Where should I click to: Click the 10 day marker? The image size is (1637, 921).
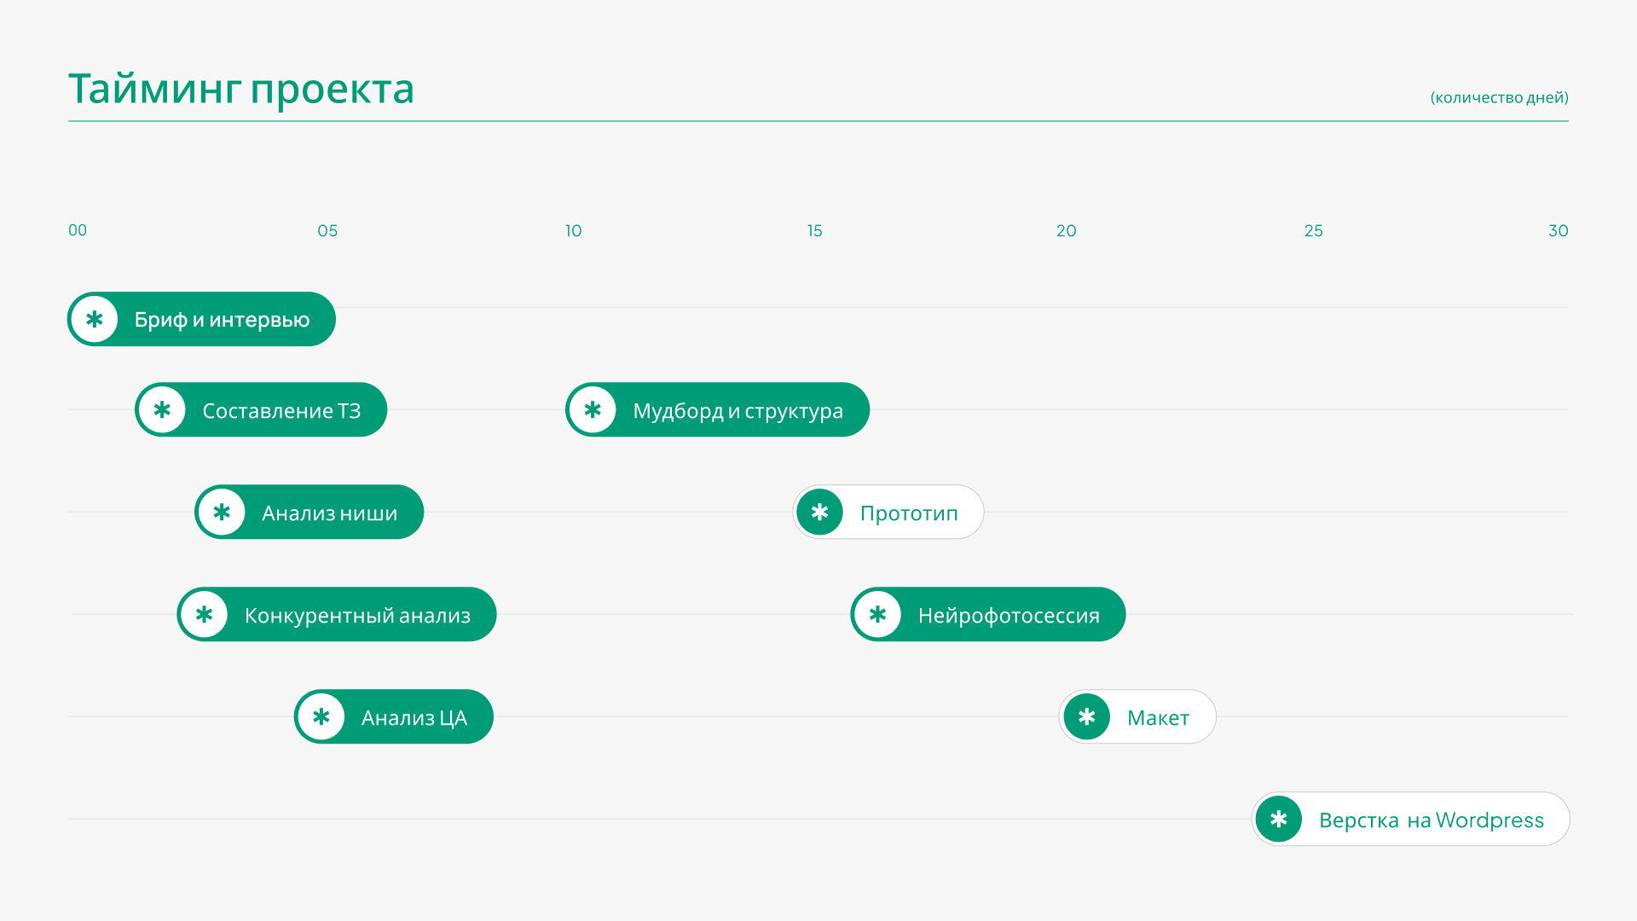[x=574, y=231]
